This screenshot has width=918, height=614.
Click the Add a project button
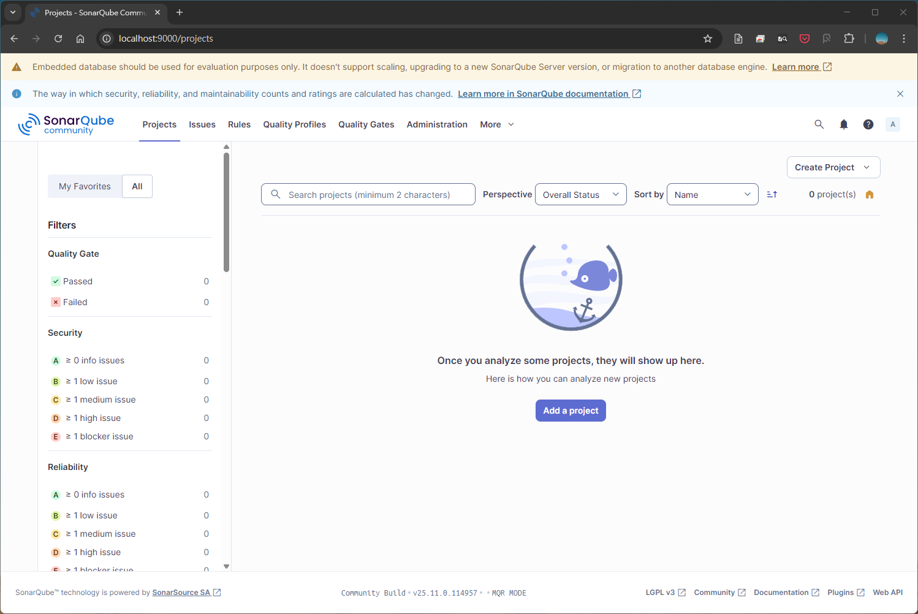pos(571,411)
